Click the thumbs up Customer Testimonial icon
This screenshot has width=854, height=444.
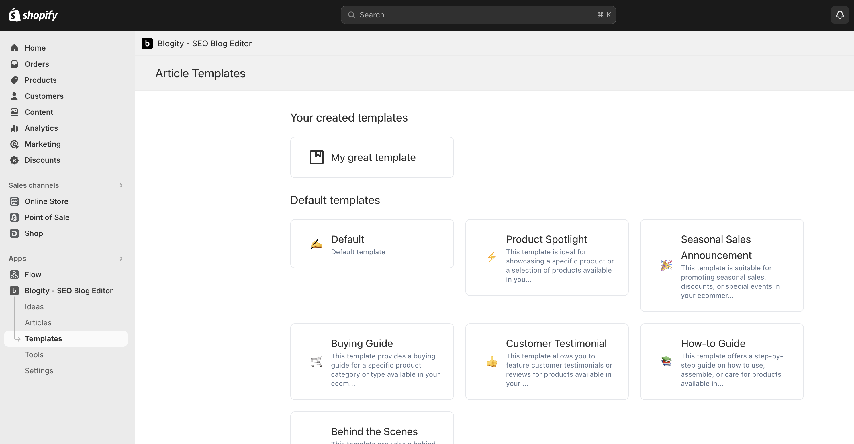point(492,361)
